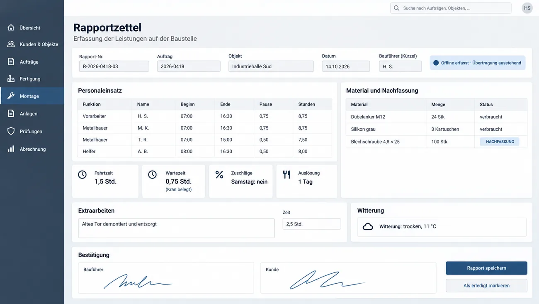Click the Fahrzeit value 1,5 Std.

105,181
